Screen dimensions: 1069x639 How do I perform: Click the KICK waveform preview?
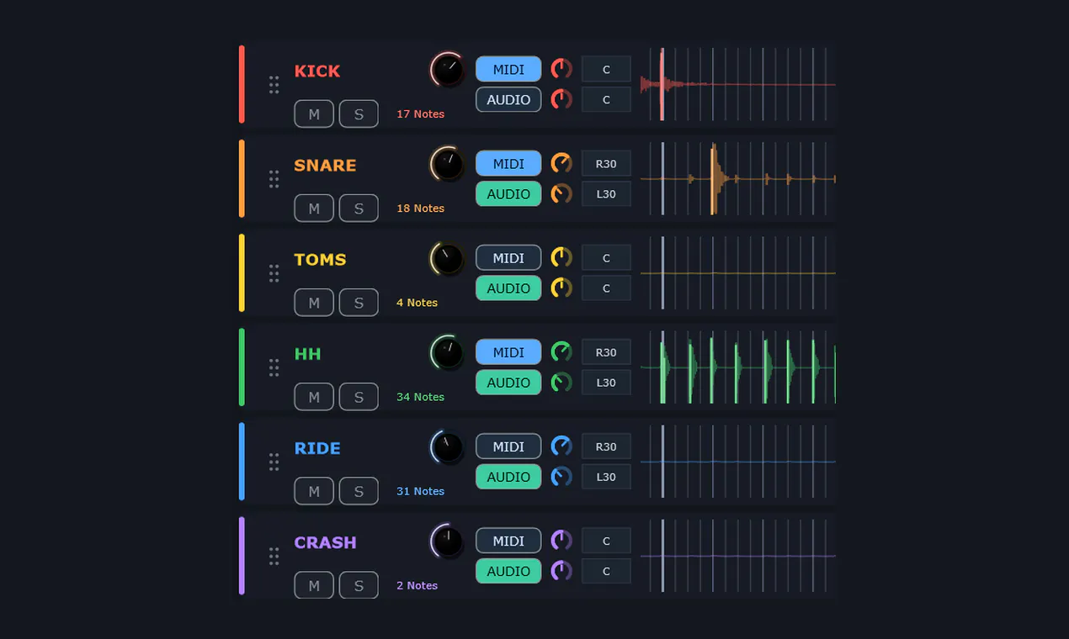(x=738, y=84)
